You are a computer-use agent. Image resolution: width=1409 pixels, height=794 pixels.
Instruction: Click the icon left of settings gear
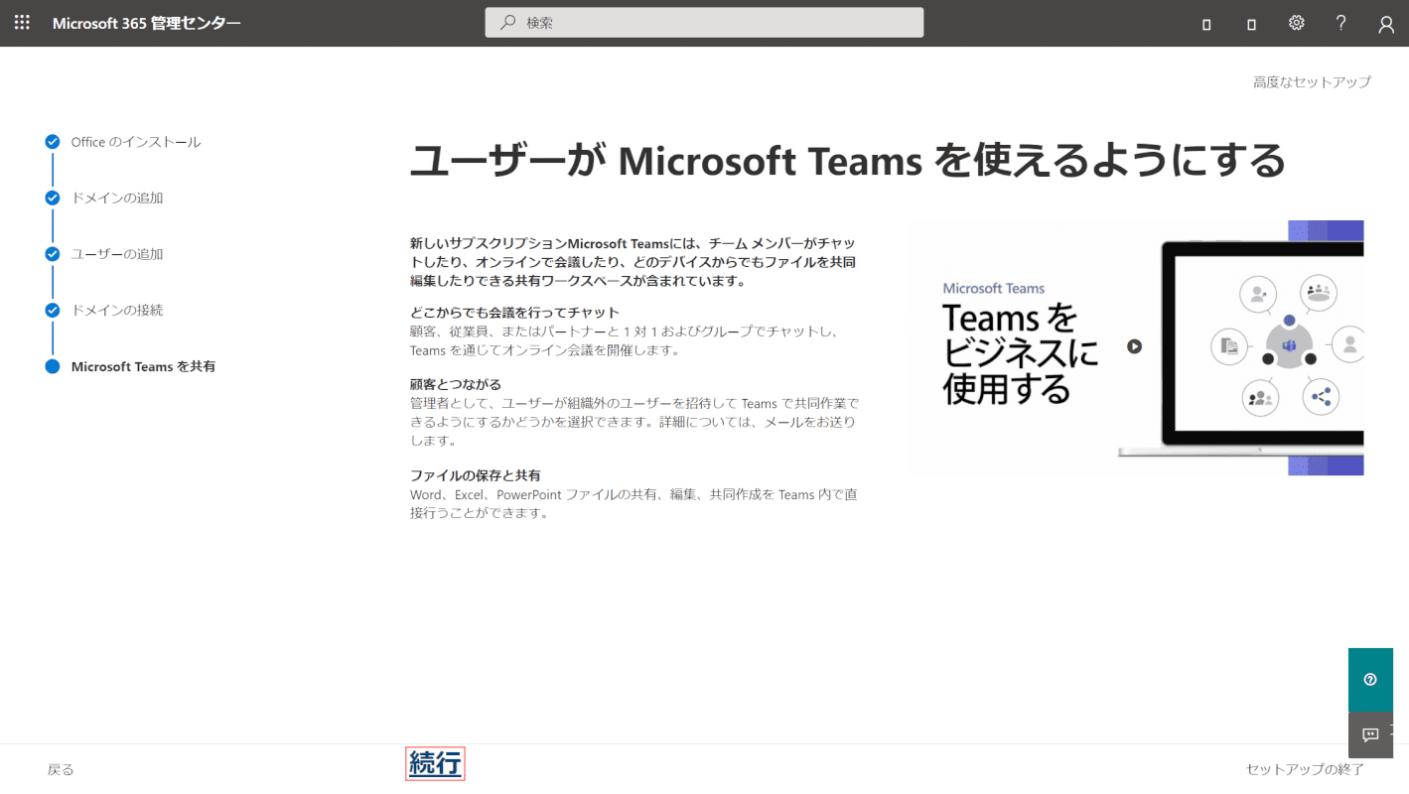[x=1251, y=24]
